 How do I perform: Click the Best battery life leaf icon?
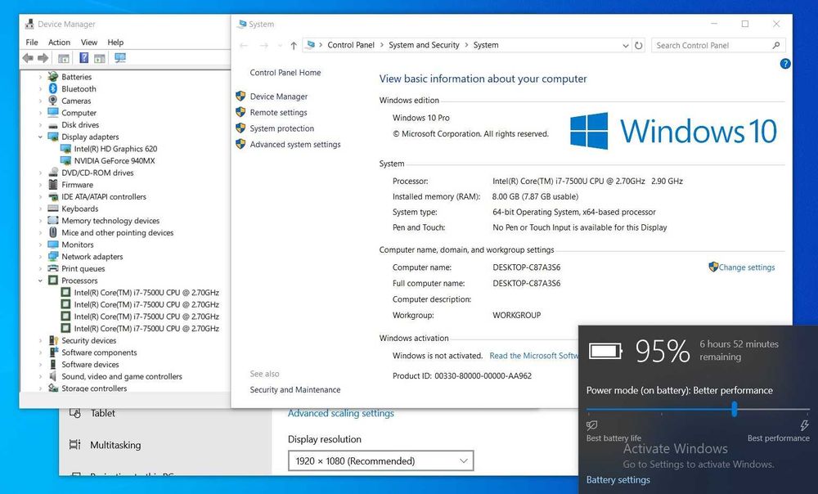tap(591, 425)
